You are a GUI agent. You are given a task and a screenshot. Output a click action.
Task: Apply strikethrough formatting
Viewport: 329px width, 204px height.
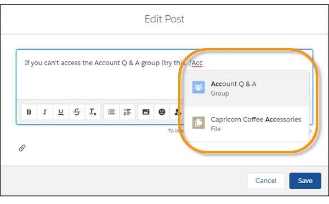tap(77, 112)
